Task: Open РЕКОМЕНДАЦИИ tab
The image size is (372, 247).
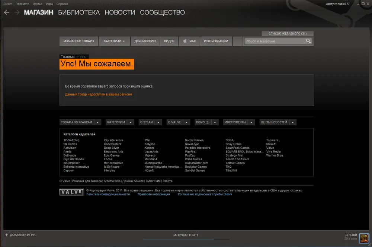Action: tap(216, 41)
